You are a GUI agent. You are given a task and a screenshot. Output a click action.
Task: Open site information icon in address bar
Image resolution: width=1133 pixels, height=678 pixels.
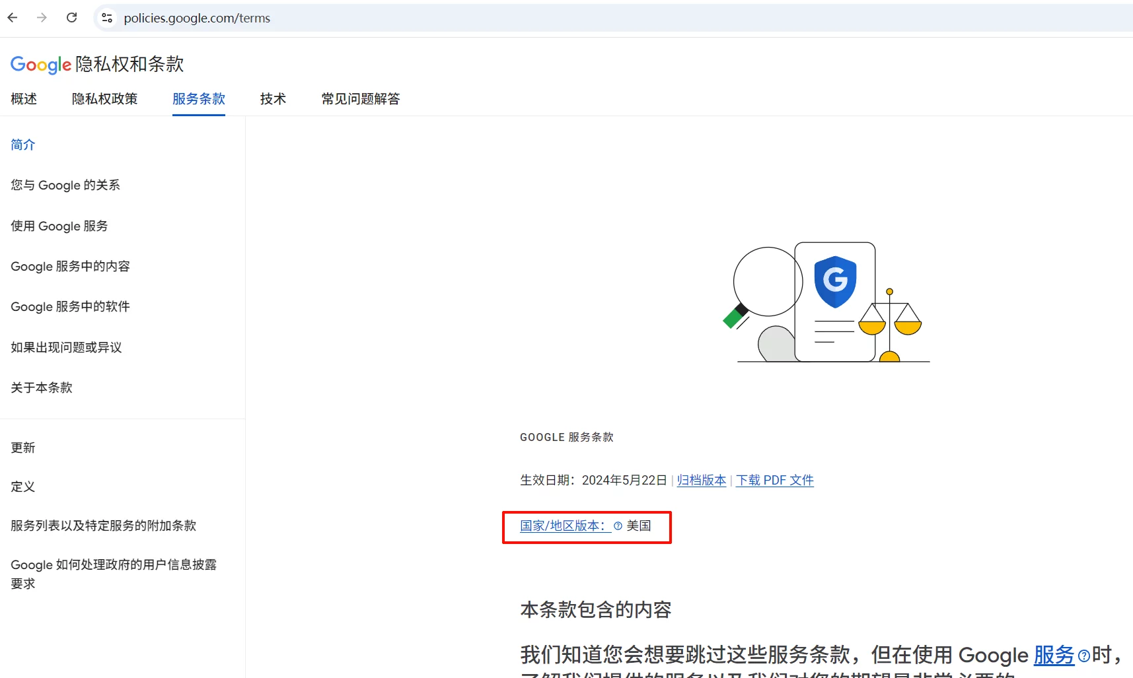coord(107,18)
